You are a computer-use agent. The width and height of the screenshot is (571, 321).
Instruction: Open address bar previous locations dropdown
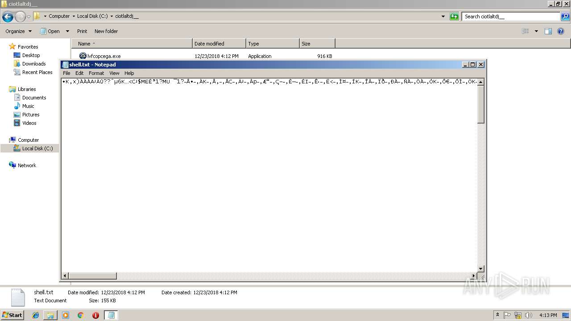coord(443,16)
